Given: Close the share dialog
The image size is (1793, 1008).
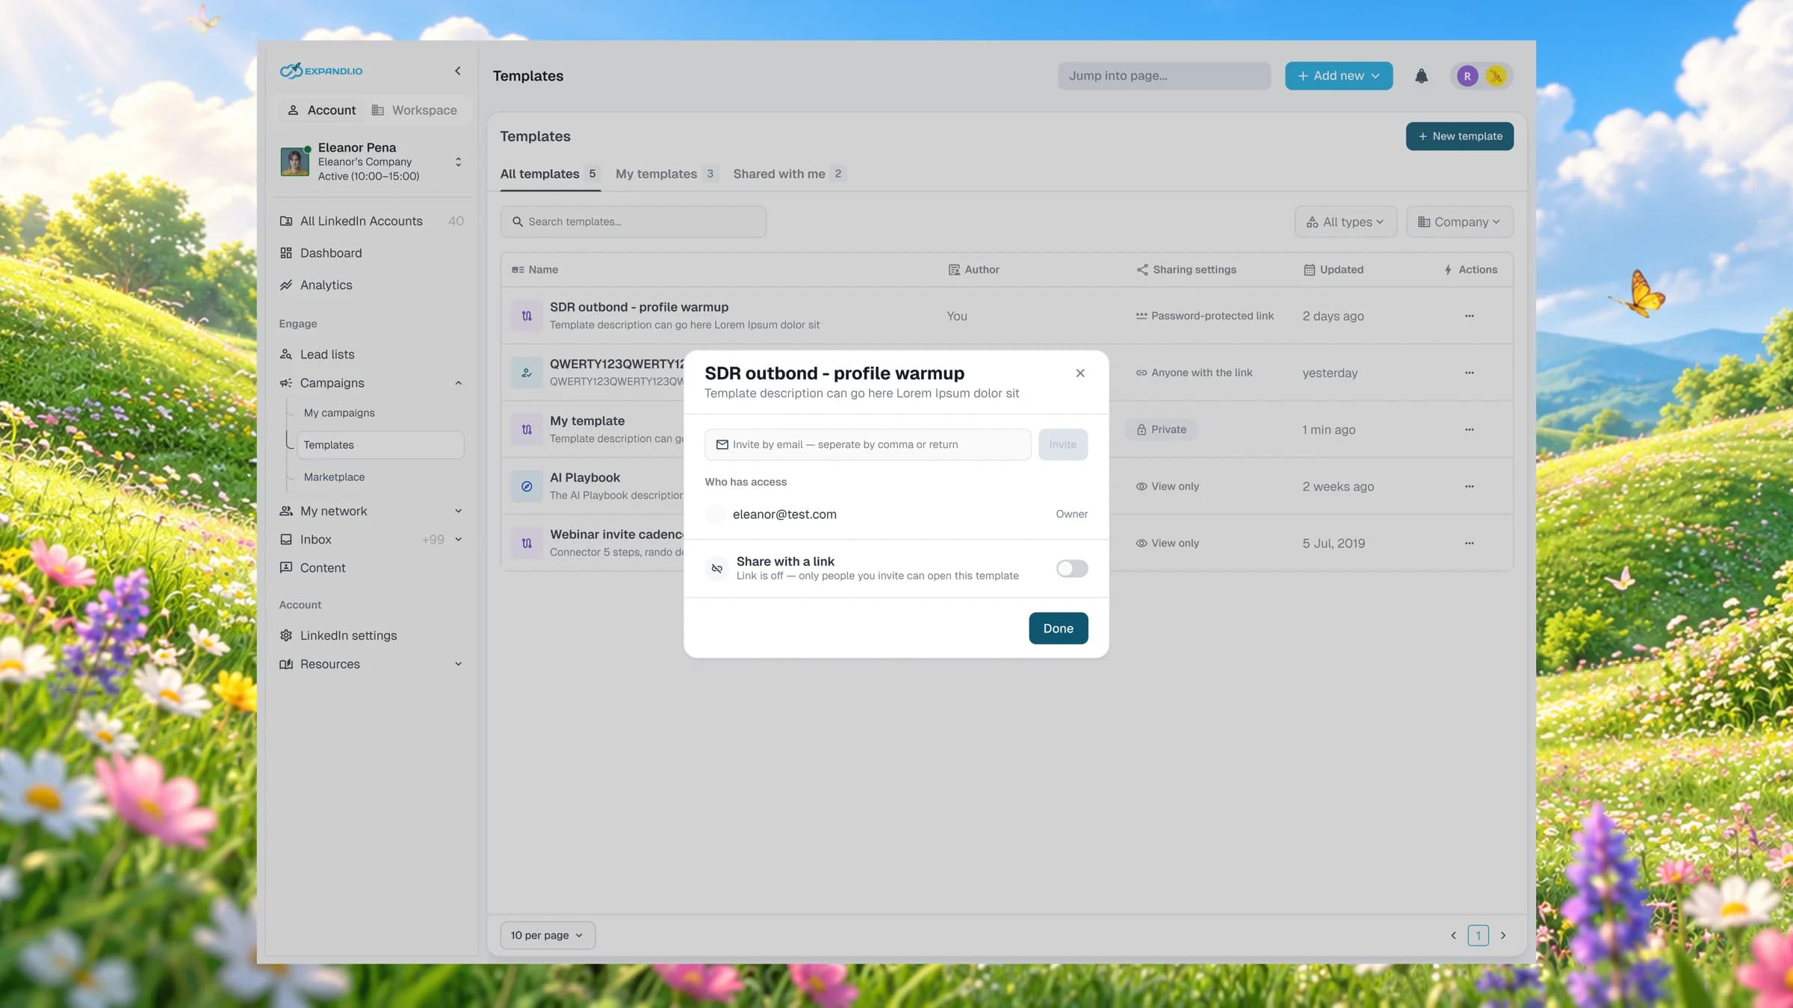Looking at the screenshot, I should click(1080, 373).
